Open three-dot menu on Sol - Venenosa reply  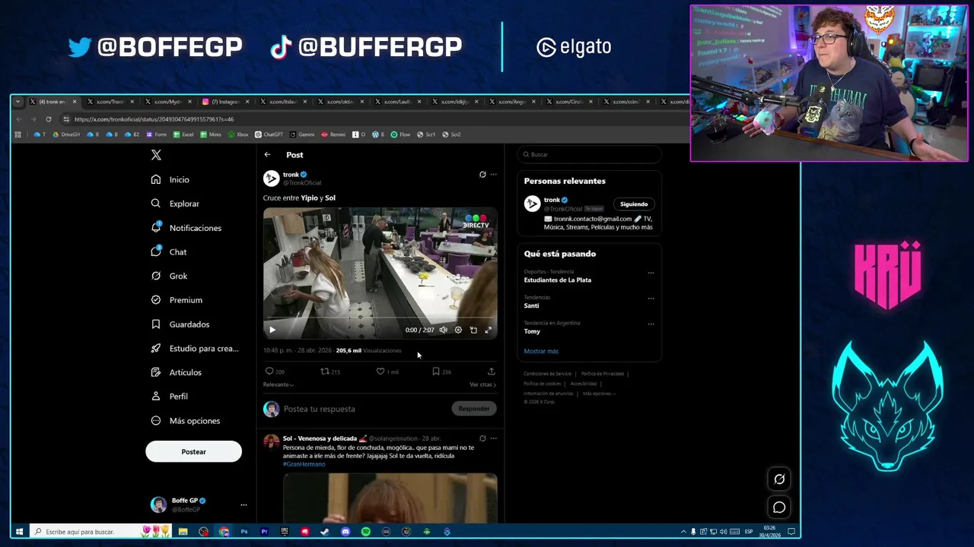coord(493,438)
